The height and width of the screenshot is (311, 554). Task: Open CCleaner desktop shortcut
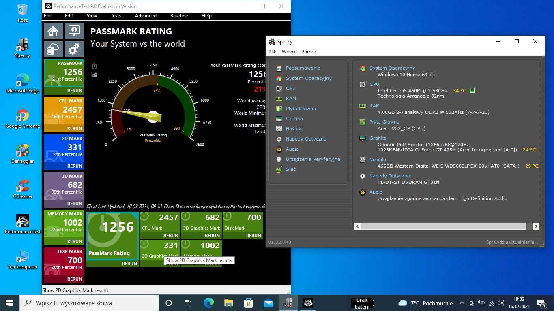tap(23, 189)
